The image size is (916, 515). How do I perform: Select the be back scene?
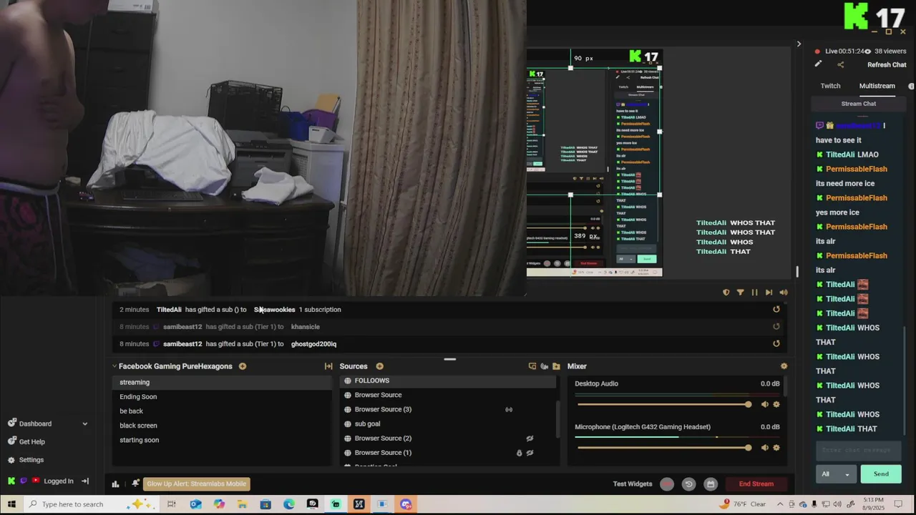tap(222, 411)
